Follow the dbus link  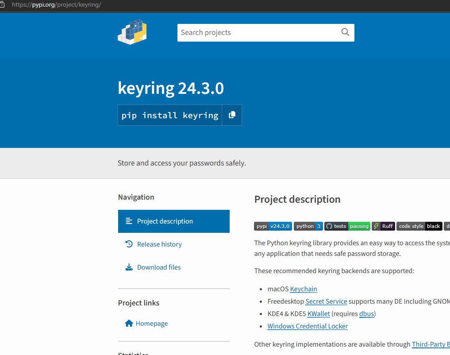(x=366, y=314)
